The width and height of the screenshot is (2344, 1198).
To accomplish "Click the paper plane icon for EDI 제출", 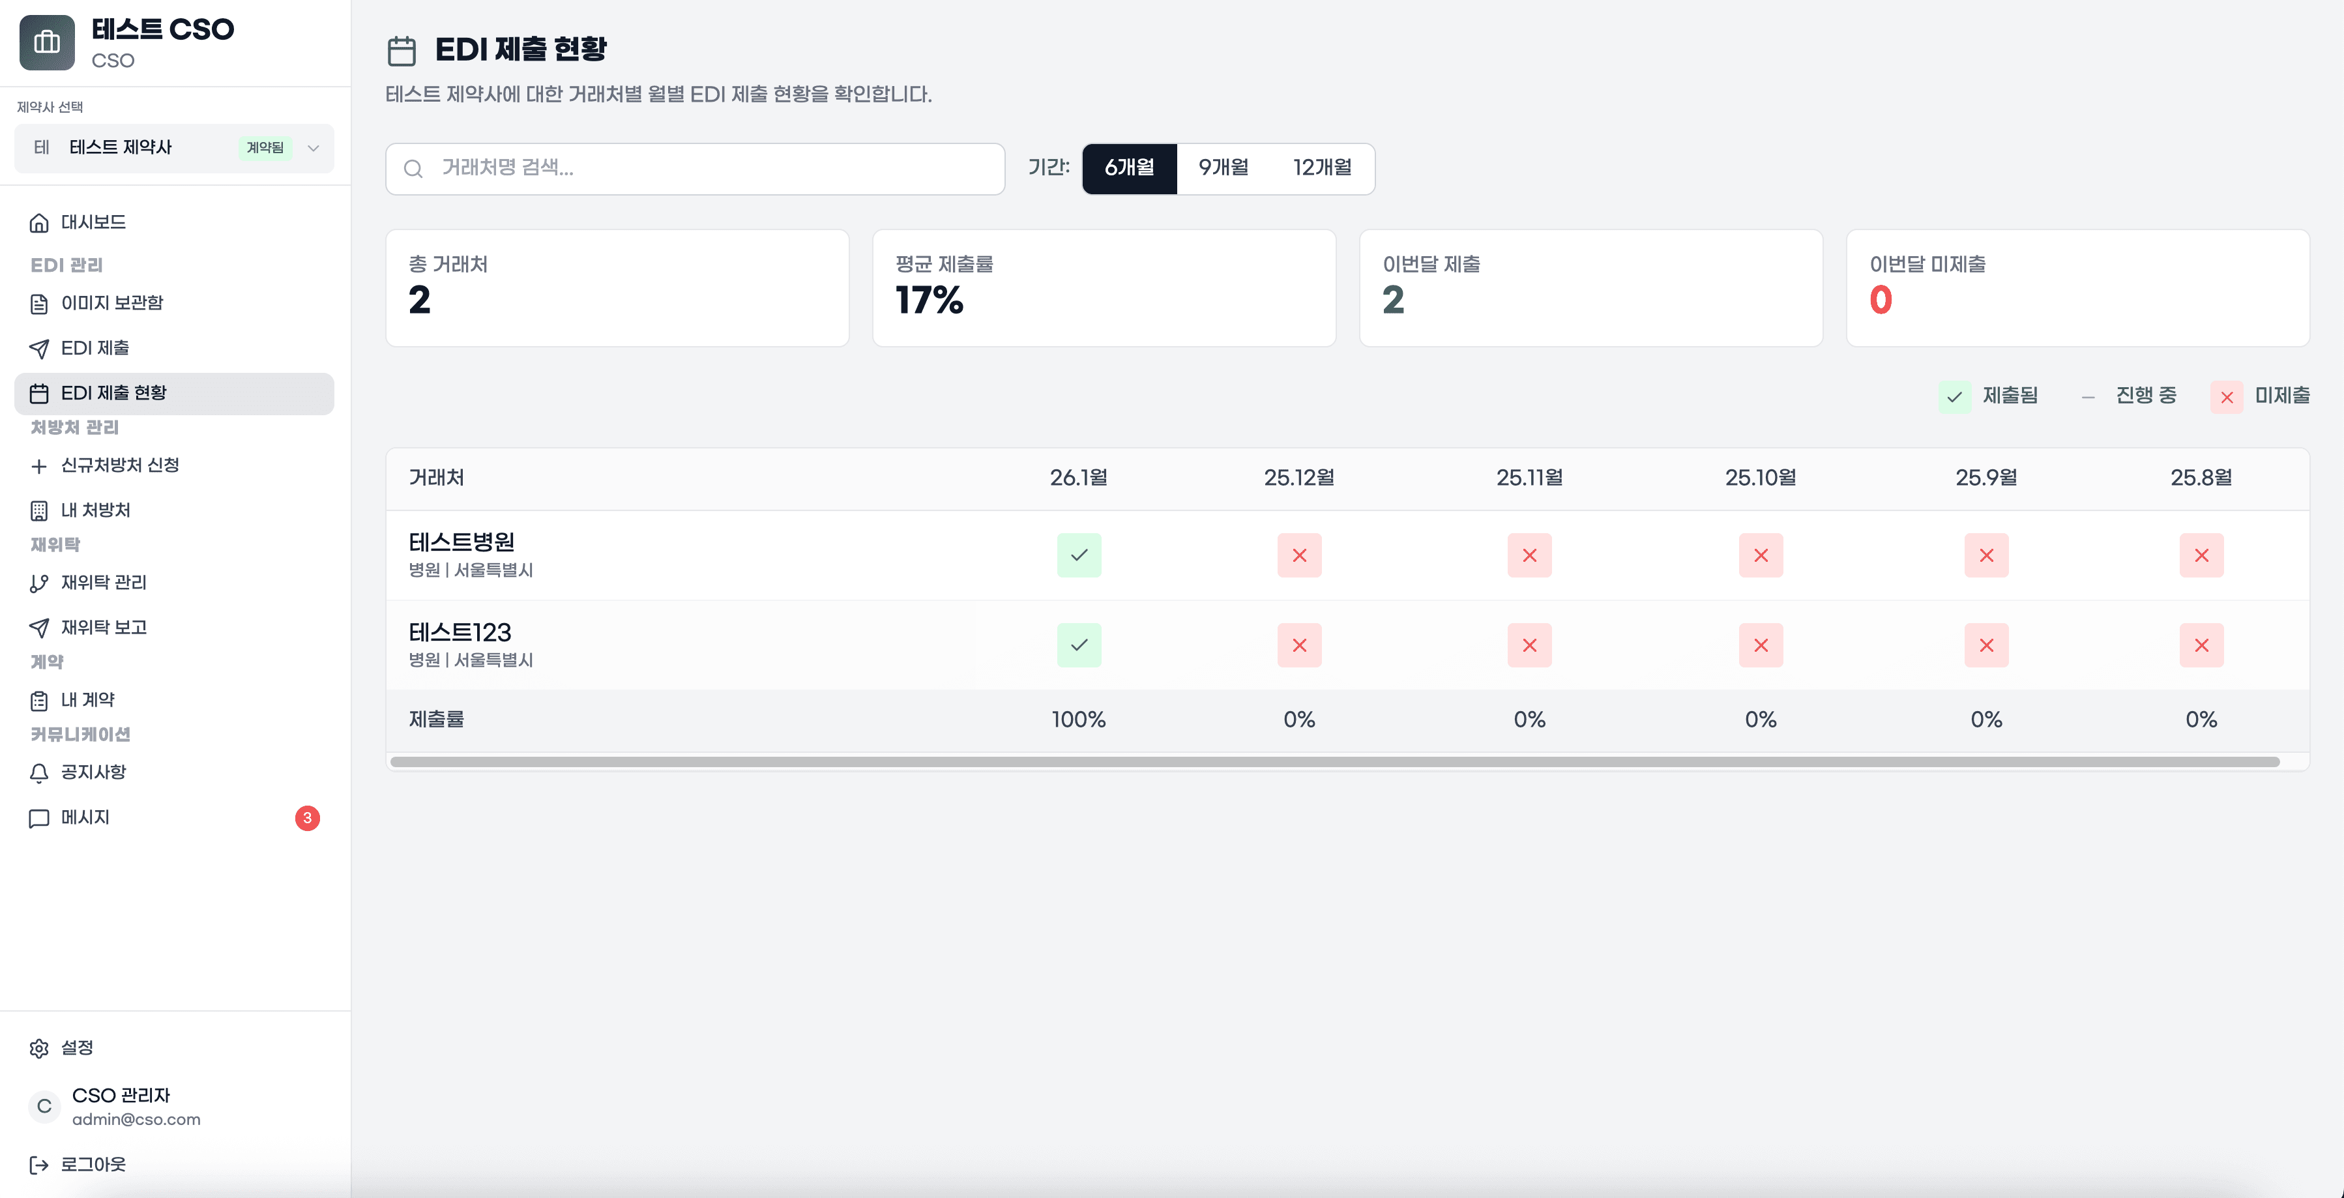I will tap(38, 349).
